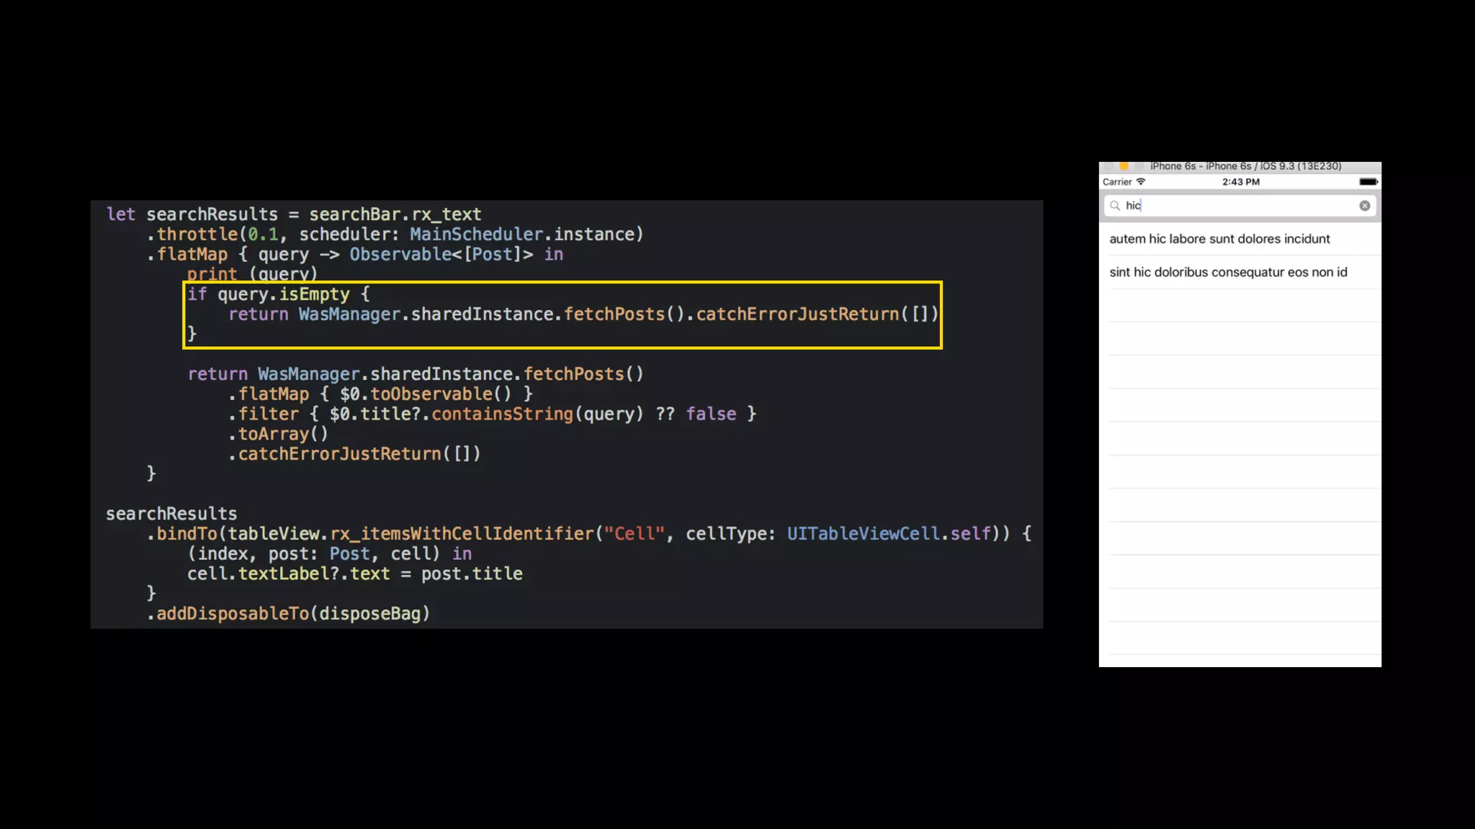This screenshot has width=1475, height=829.
Task: Click the 2:43 PM status bar clock
Action: (x=1240, y=182)
